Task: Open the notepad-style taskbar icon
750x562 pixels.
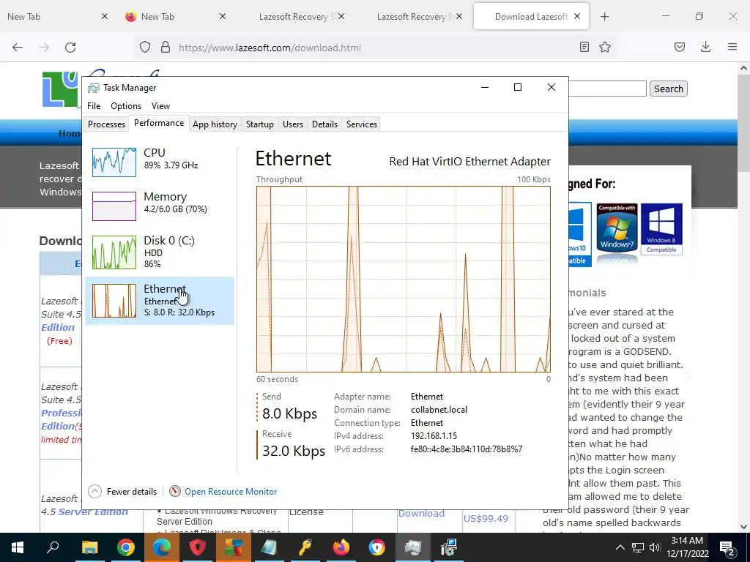Action: (x=270, y=547)
